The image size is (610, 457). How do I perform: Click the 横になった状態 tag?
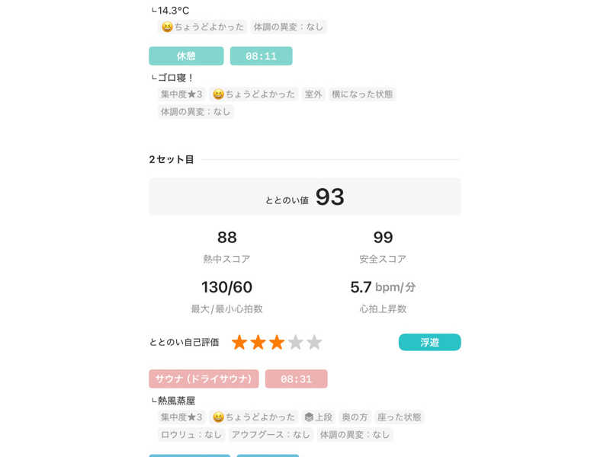(362, 94)
